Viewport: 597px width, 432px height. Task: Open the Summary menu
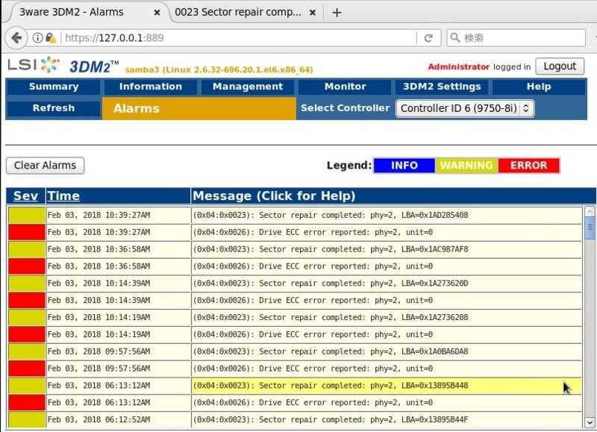click(54, 87)
